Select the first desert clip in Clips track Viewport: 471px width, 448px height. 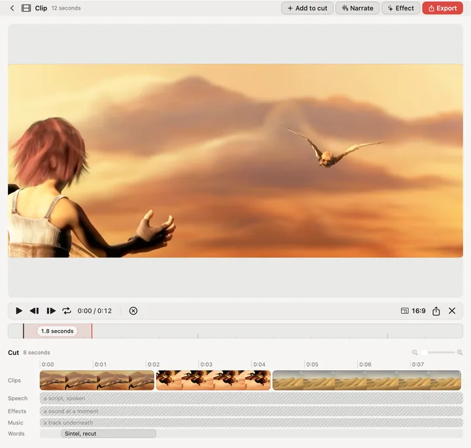97,381
